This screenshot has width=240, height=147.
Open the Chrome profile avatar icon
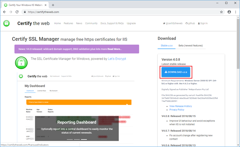(229, 12)
